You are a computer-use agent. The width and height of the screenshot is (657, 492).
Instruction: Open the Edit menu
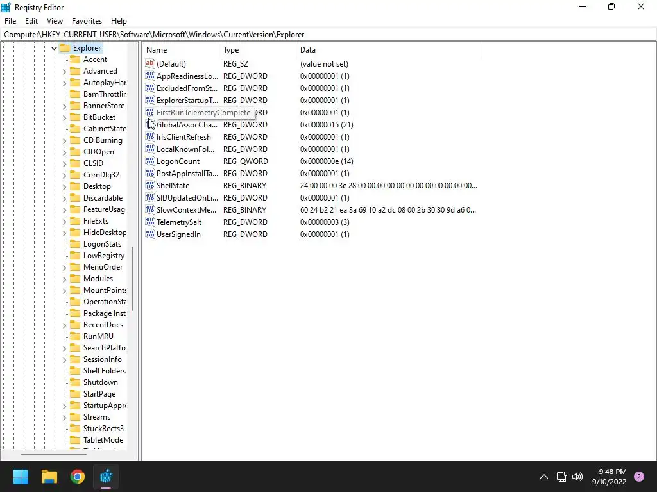point(31,21)
